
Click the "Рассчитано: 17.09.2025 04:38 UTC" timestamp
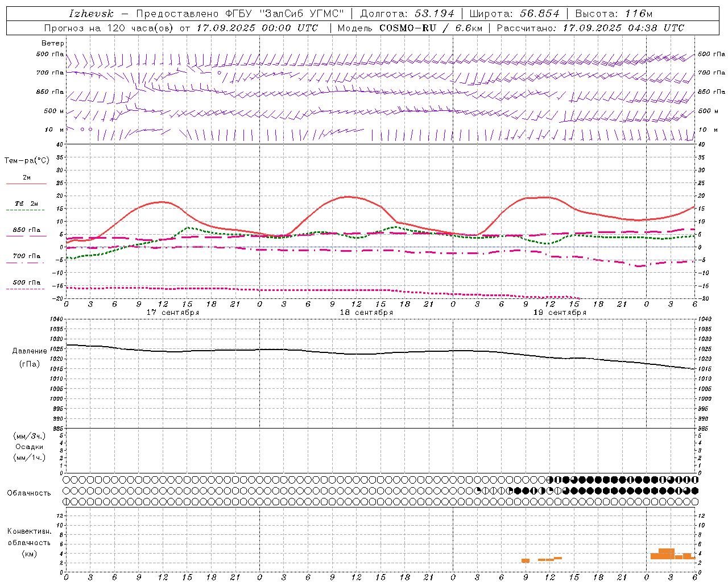click(x=590, y=28)
